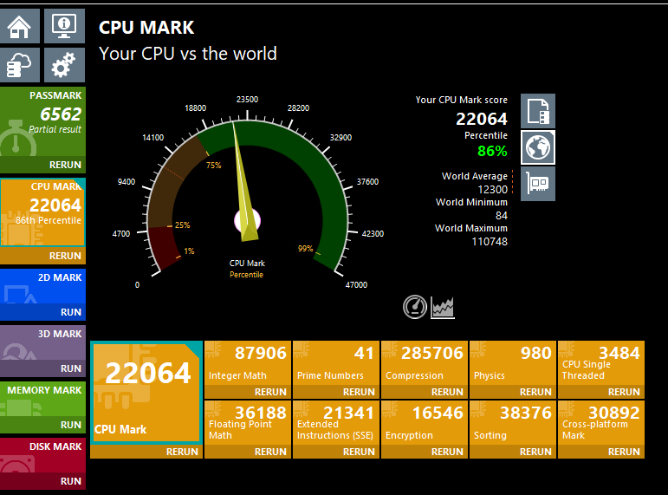Rerun the Compression test
This screenshot has height=495, width=668.
pyautogui.click(x=447, y=392)
